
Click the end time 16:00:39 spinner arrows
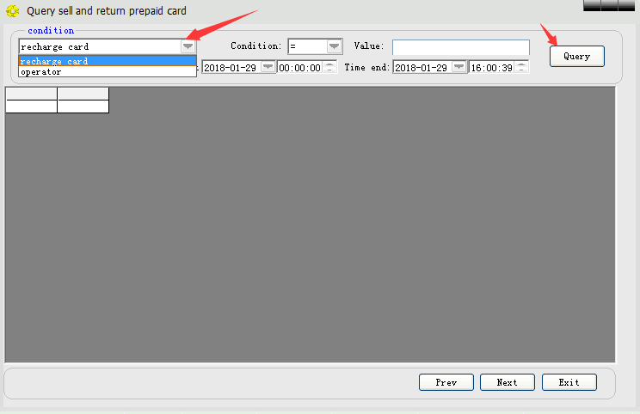pos(521,67)
